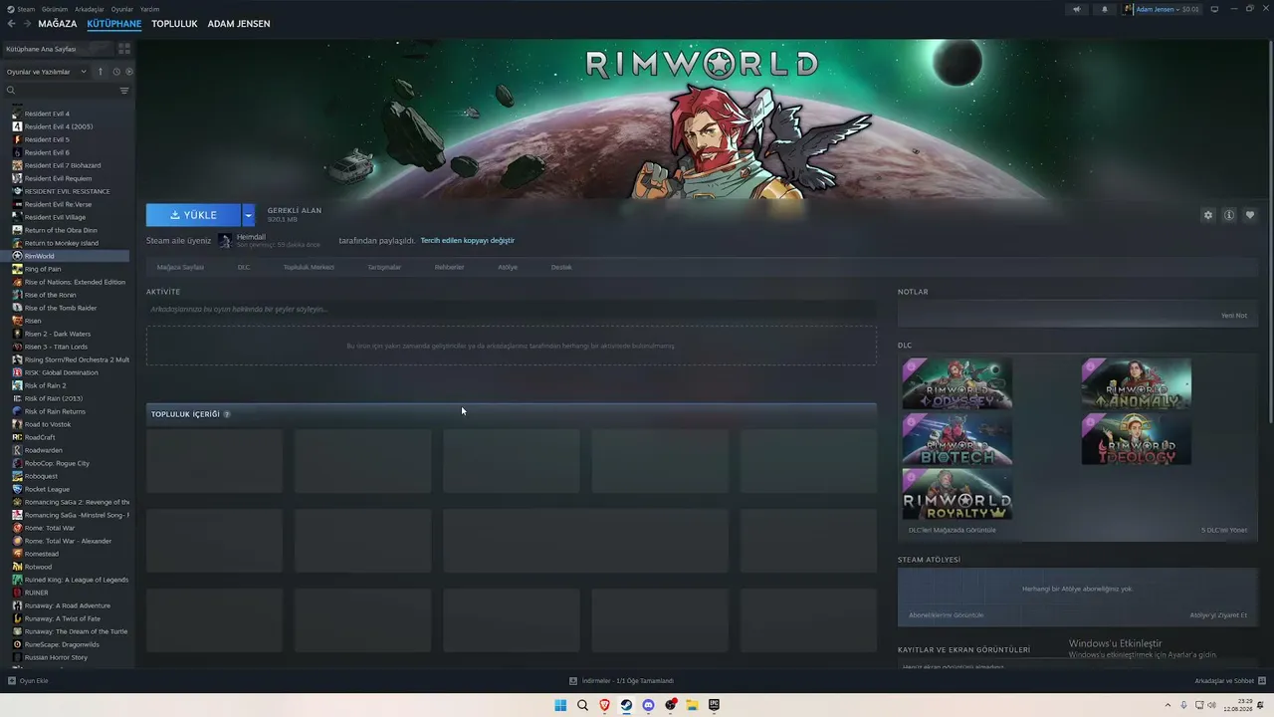Open the RimWorld game settings gear
This screenshot has width=1274, height=717.
[x=1208, y=215]
